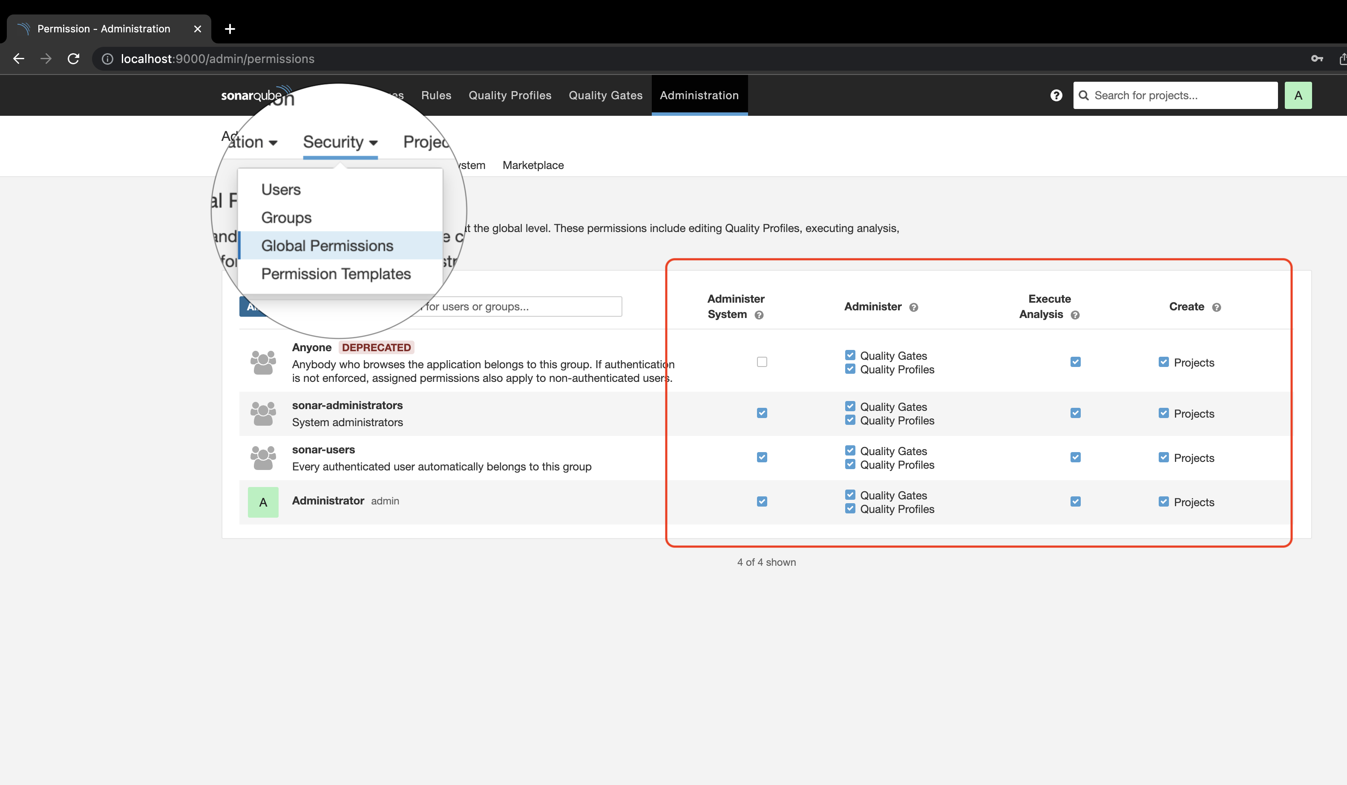Open the user avatar A menu

coord(1298,96)
